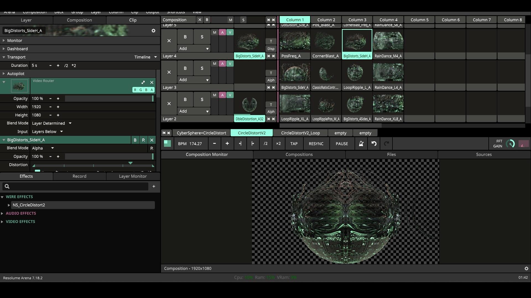Screen dimensions: 531x298
Task: Open Transport Timeline mode dropdown
Action: 145,57
